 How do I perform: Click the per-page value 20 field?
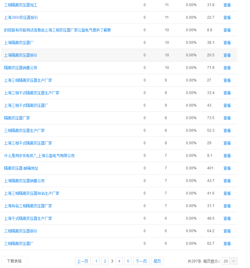(x=226, y=261)
